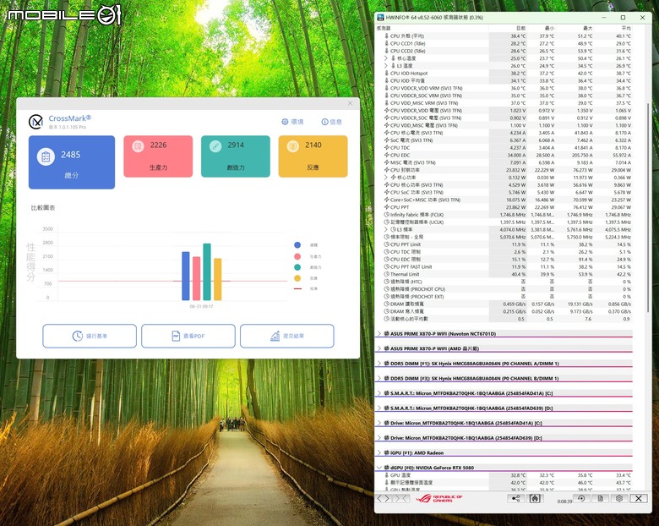The height and width of the screenshot is (526, 659).
Task: Toggle the pink legend dot in the chart
Action: point(297,256)
